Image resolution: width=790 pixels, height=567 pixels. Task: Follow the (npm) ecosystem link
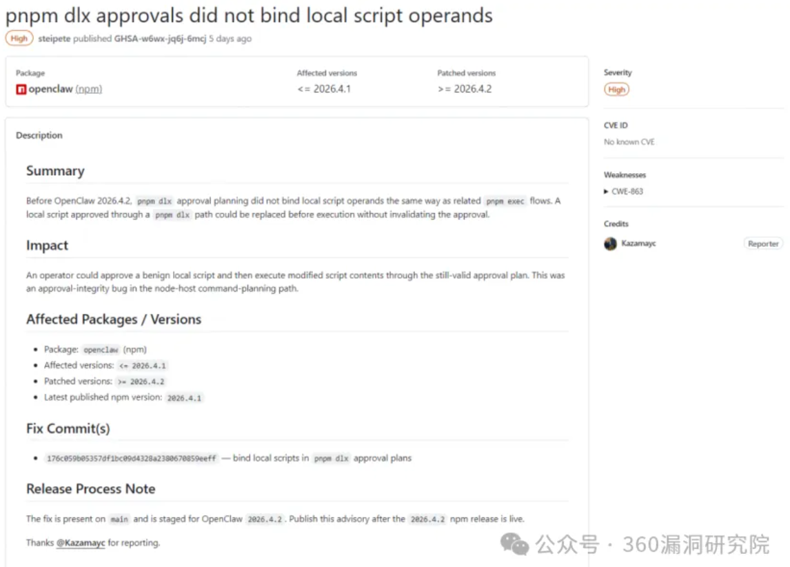click(89, 89)
